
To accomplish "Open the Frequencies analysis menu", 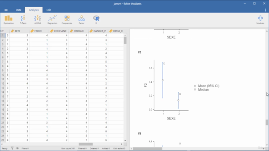I will 67,20.
